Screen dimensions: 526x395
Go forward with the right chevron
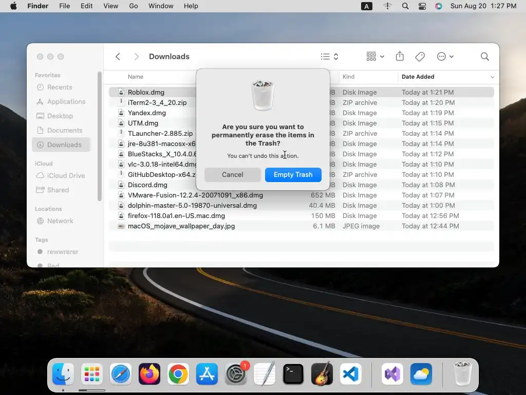136,57
